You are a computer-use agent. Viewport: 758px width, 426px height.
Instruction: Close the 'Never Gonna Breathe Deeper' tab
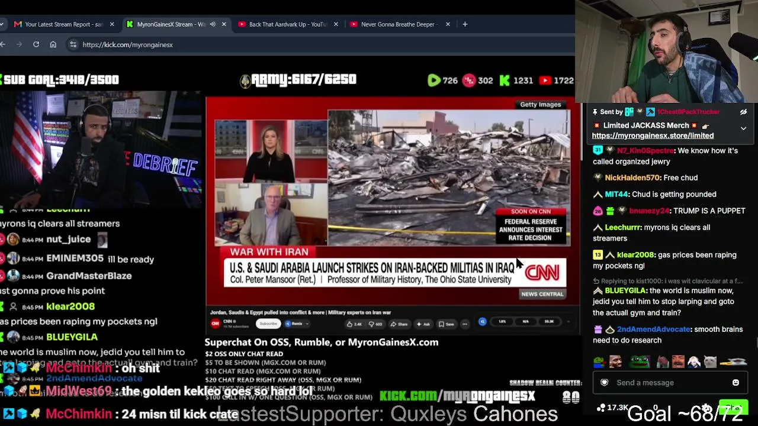coord(448,24)
